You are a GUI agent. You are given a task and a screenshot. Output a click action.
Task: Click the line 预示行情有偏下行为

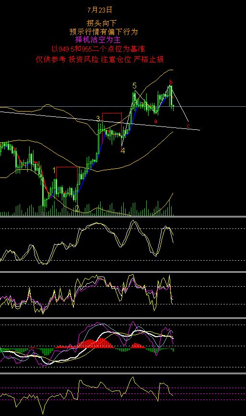(x=104, y=32)
